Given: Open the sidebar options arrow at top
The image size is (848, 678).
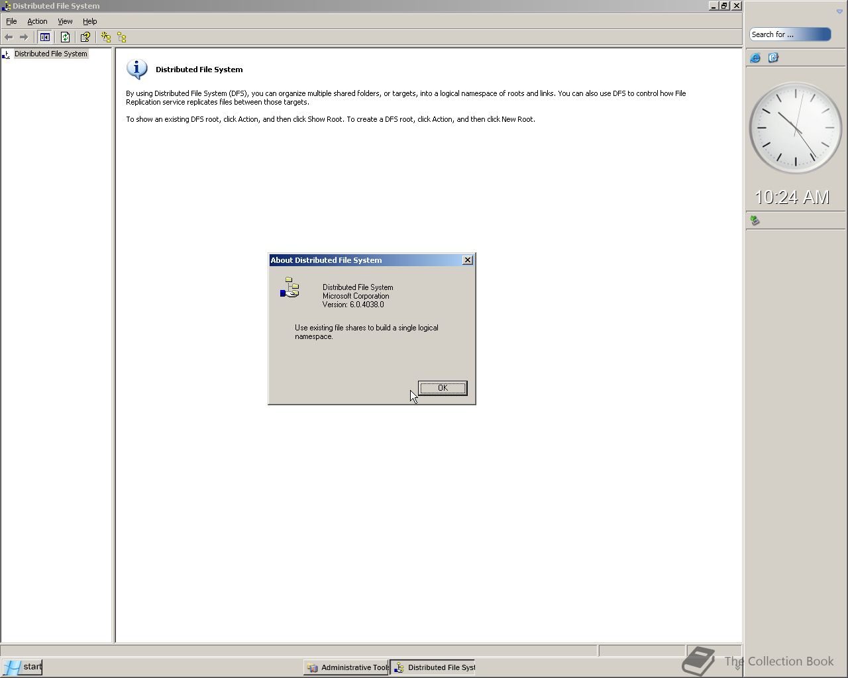Looking at the screenshot, I should [839, 11].
